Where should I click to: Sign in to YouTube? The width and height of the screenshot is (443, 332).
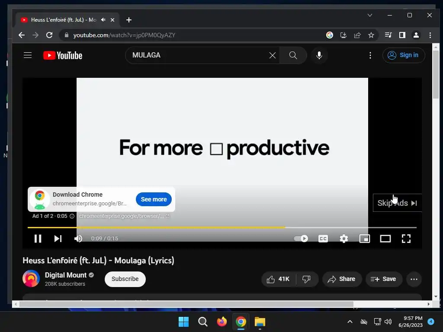404,55
